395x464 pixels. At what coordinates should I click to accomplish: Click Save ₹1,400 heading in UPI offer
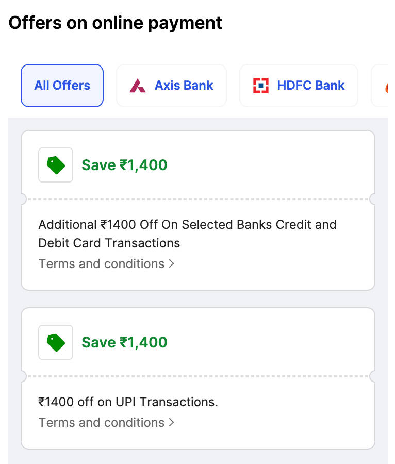[x=124, y=342]
